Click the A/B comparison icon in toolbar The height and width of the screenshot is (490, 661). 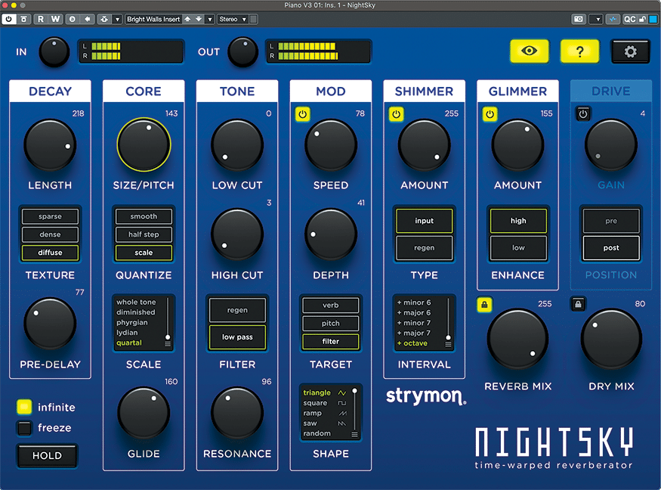tap(72, 19)
